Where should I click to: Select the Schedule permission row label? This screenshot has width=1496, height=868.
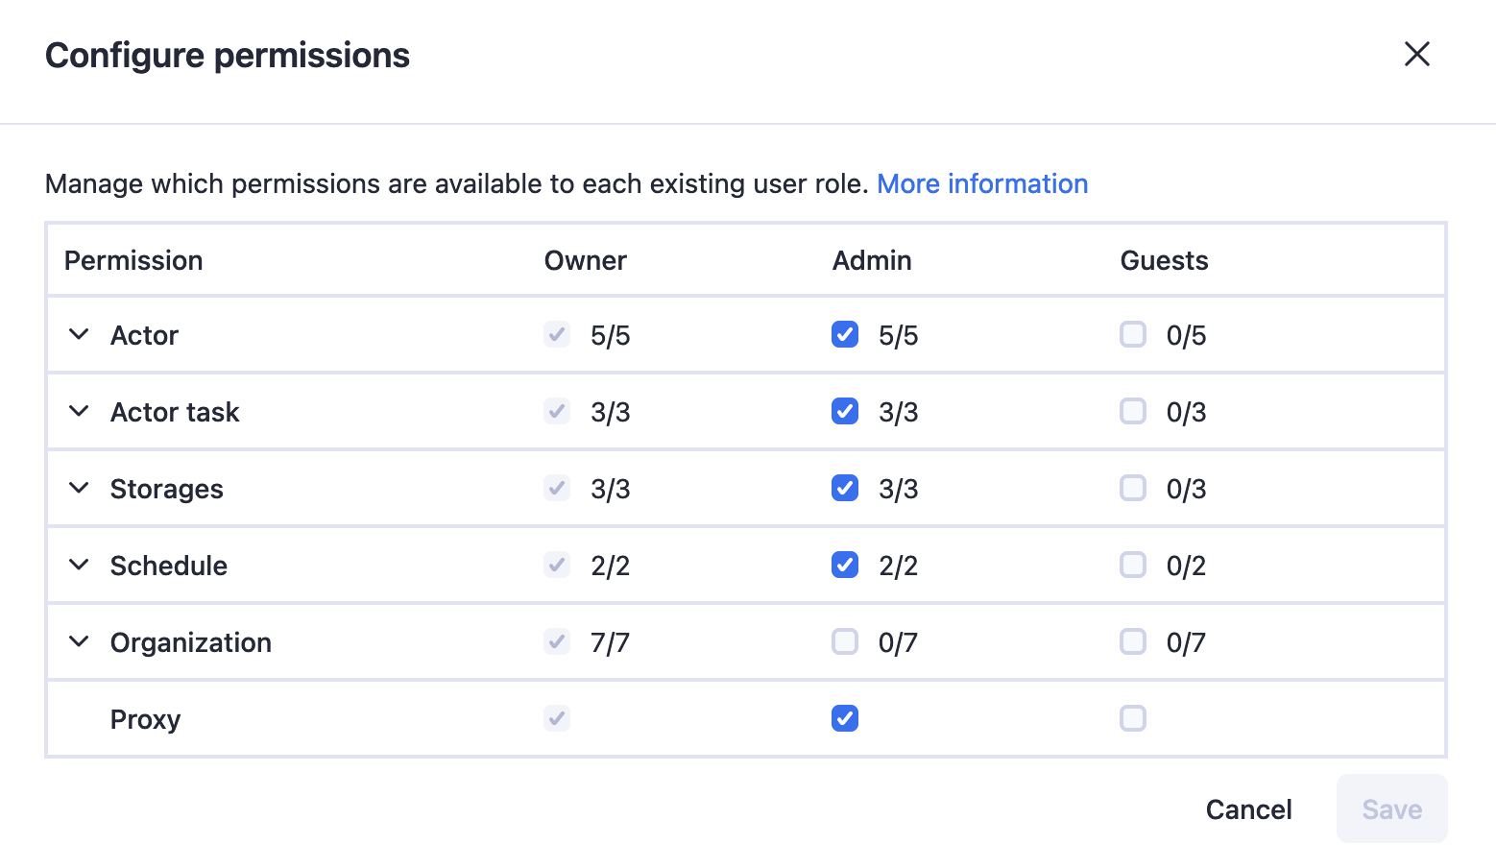169,565
